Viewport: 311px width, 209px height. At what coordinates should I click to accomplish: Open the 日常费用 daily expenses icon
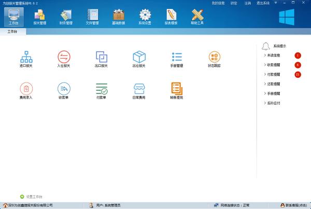[x=139, y=88]
